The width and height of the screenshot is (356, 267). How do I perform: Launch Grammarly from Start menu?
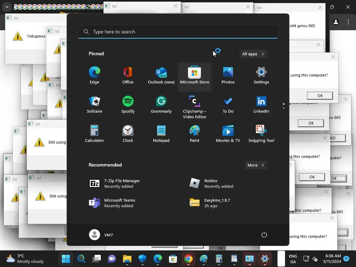(x=161, y=105)
